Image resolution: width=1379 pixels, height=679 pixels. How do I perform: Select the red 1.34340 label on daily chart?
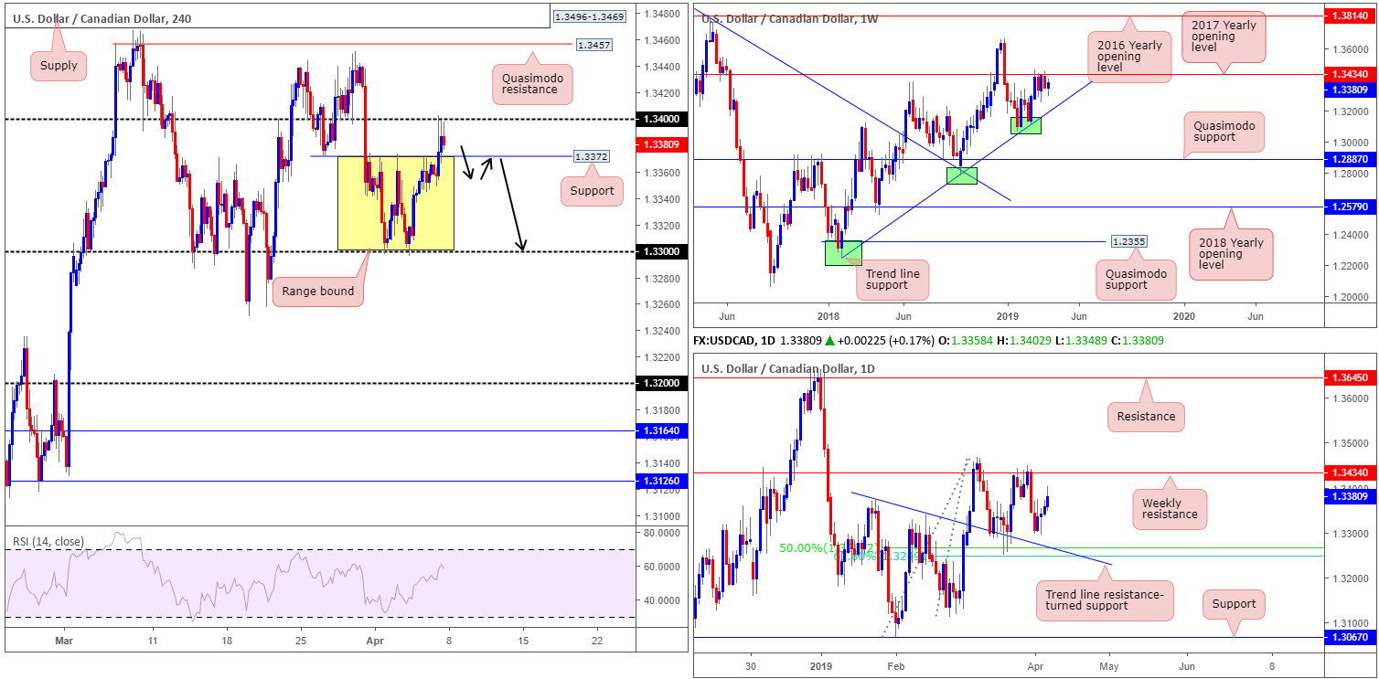pyautogui.click(x=1350, y=472)
